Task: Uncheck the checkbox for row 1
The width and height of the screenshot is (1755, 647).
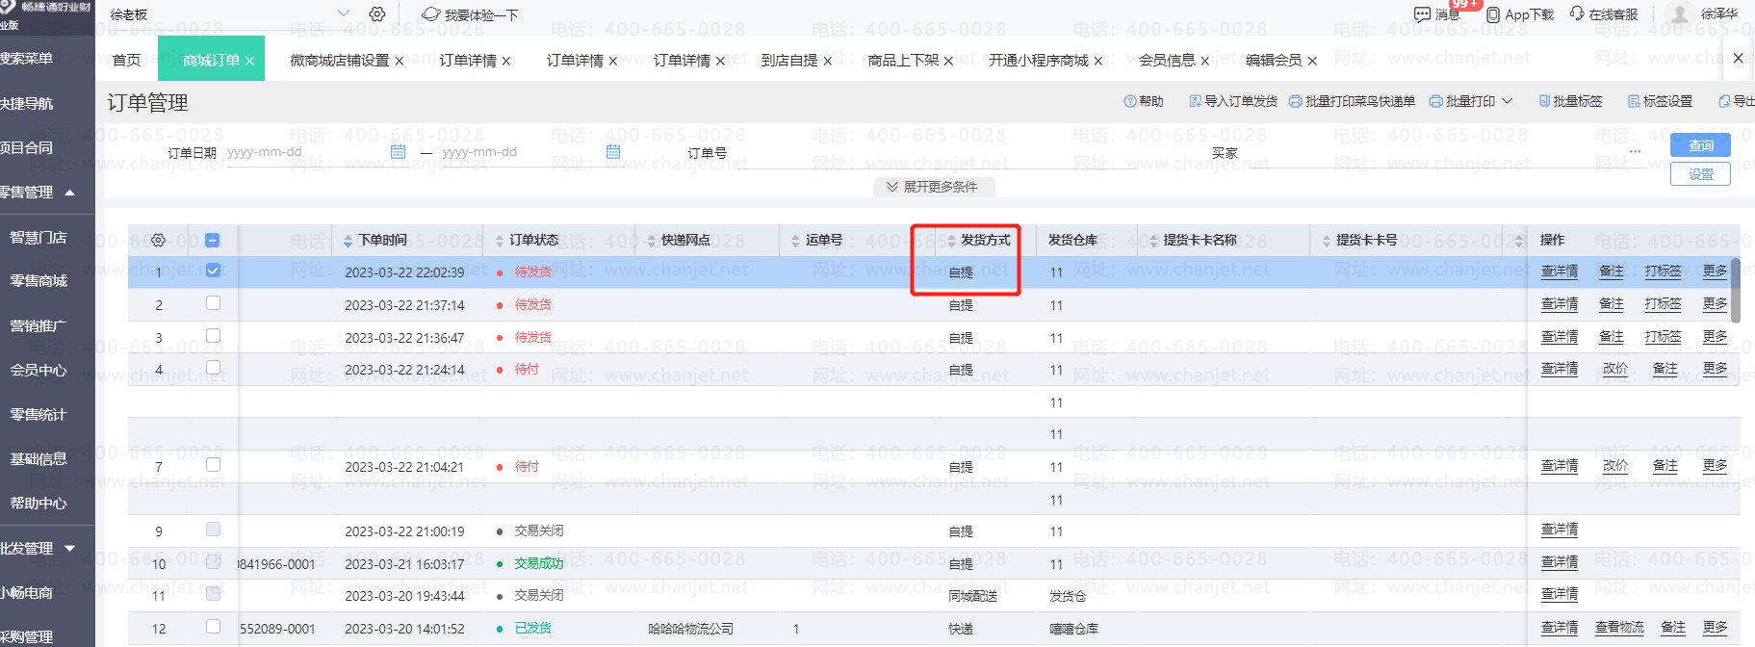Action: (x=213, y=271)
